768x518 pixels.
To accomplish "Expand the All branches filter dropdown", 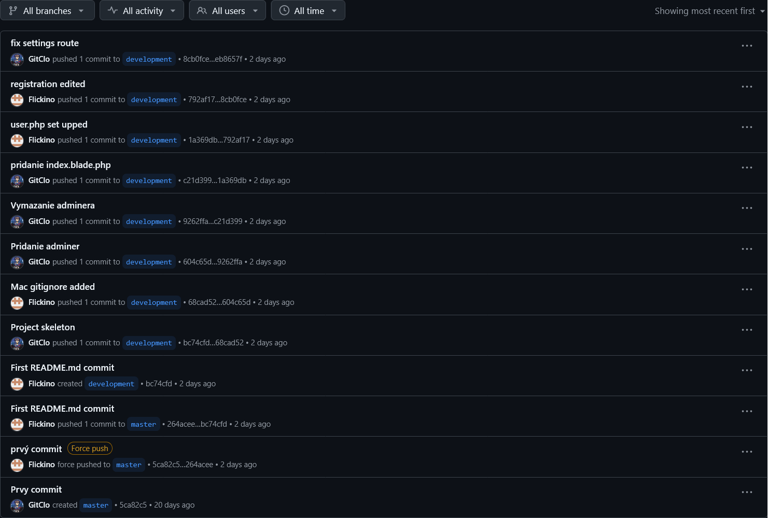I will [47, 10].
